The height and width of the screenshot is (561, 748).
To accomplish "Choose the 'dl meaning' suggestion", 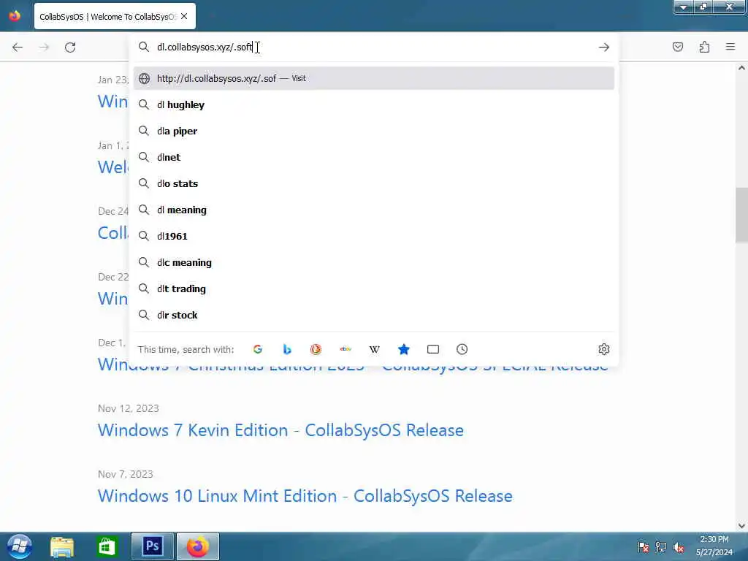I will [374, 210].
